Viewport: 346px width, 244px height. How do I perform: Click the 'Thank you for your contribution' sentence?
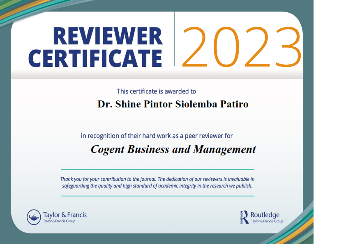157,179
